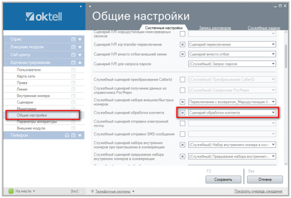Open the Служебные задачи tab

(264, 27)
